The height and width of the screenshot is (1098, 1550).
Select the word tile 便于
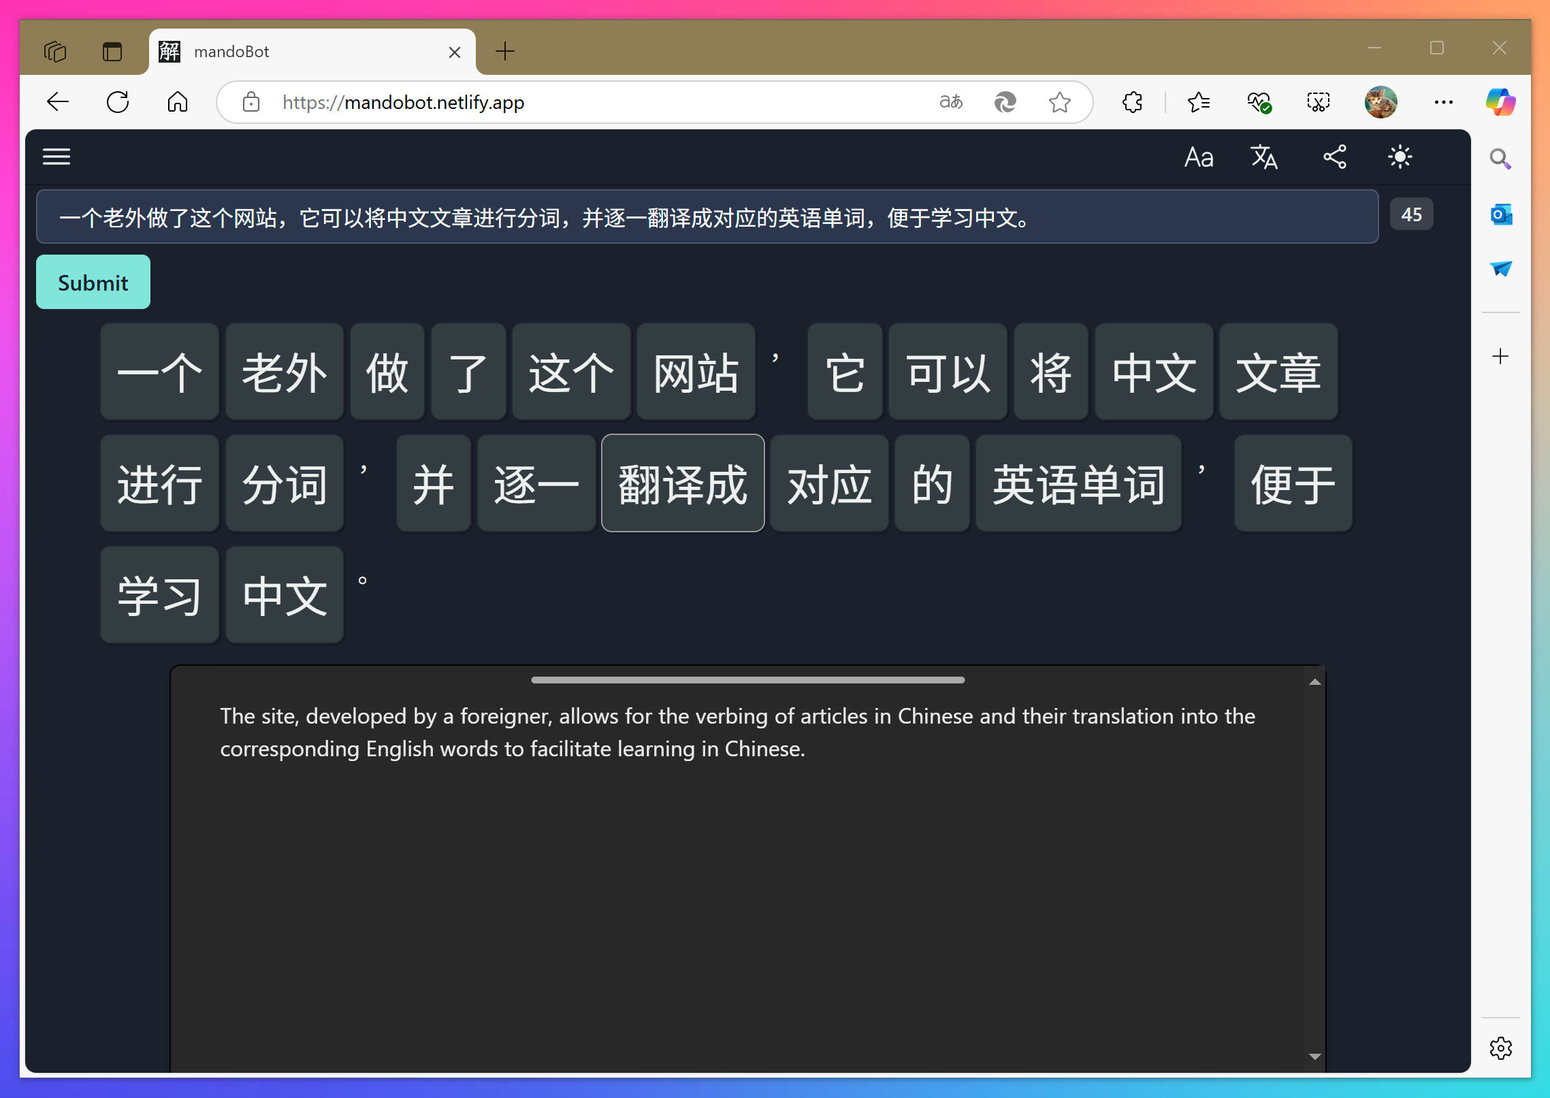pyautogui.click(x=1293, y=484)
